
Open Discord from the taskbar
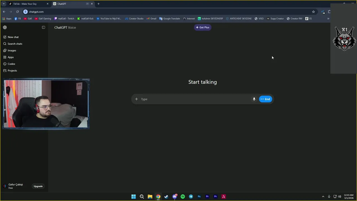point(175,197)
